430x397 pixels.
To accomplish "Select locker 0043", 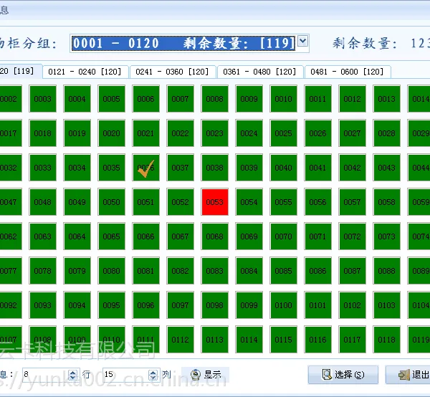I will (387, 168).
